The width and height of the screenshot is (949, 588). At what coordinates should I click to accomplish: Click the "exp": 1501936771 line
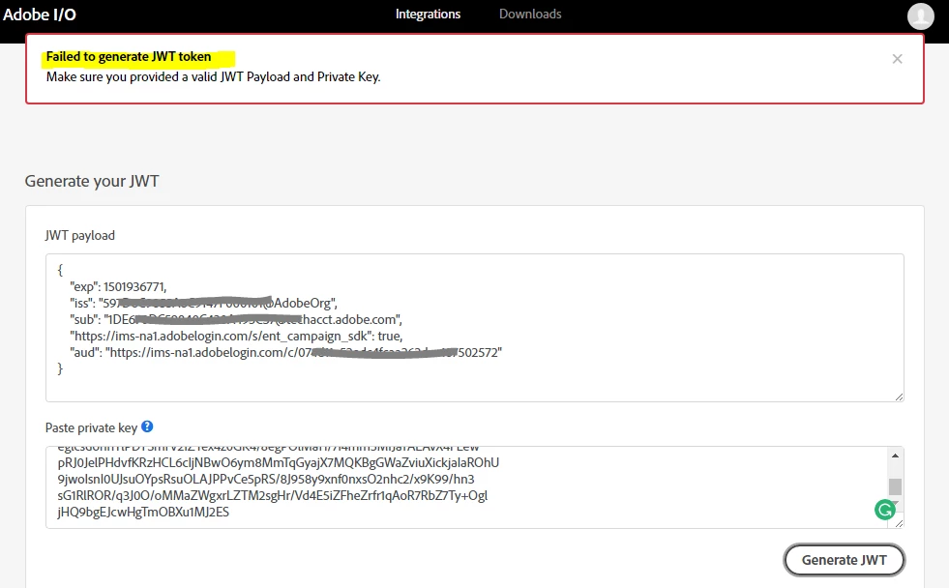(x=118, y=286)
